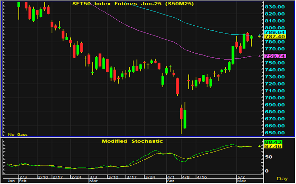This screenshot has height=184, width=296.
Task: Click the cyan arrow marker beside 789.64
Action: (259, 35)
